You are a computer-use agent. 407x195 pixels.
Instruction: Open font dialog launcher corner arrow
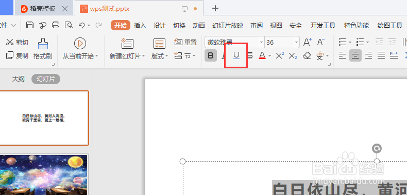[329, 64]
